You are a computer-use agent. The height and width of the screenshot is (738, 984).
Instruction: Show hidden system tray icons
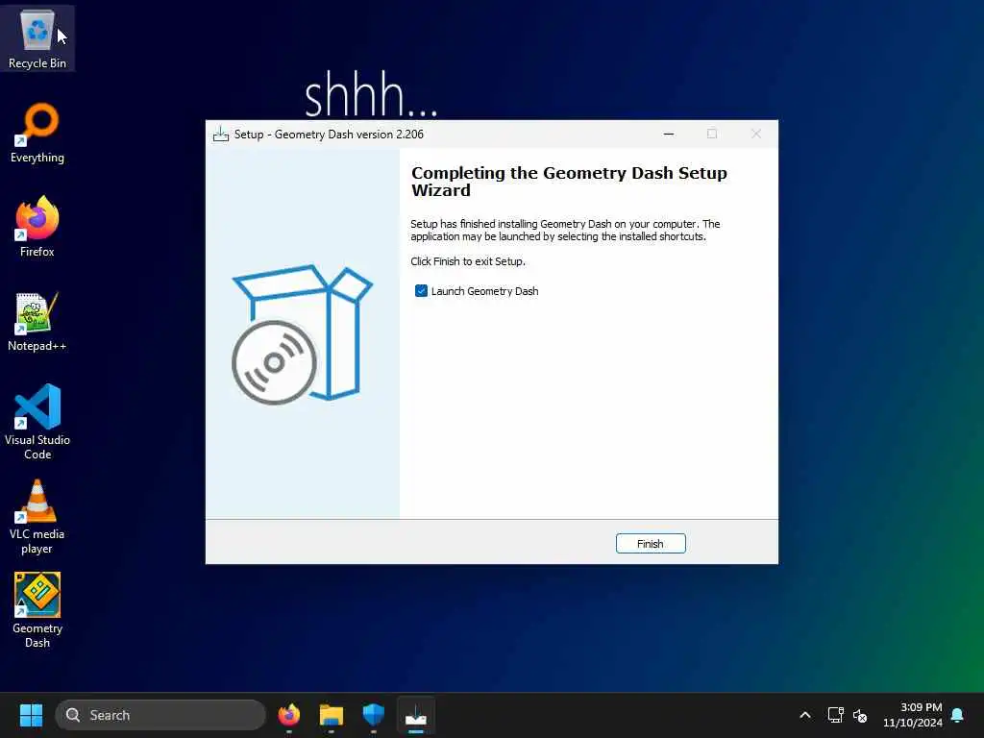coord(805,715)
